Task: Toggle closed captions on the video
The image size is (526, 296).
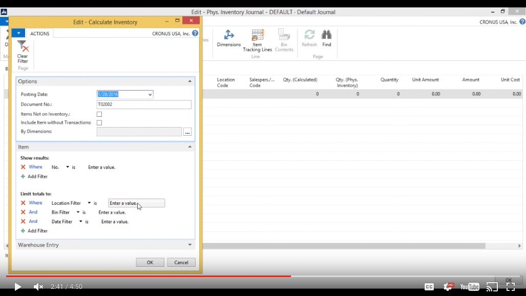Action: [x=429, y=287]
